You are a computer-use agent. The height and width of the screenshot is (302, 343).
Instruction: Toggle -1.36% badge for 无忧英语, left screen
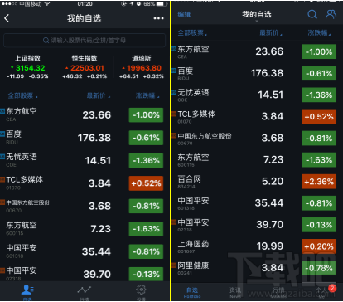(146, 160)
